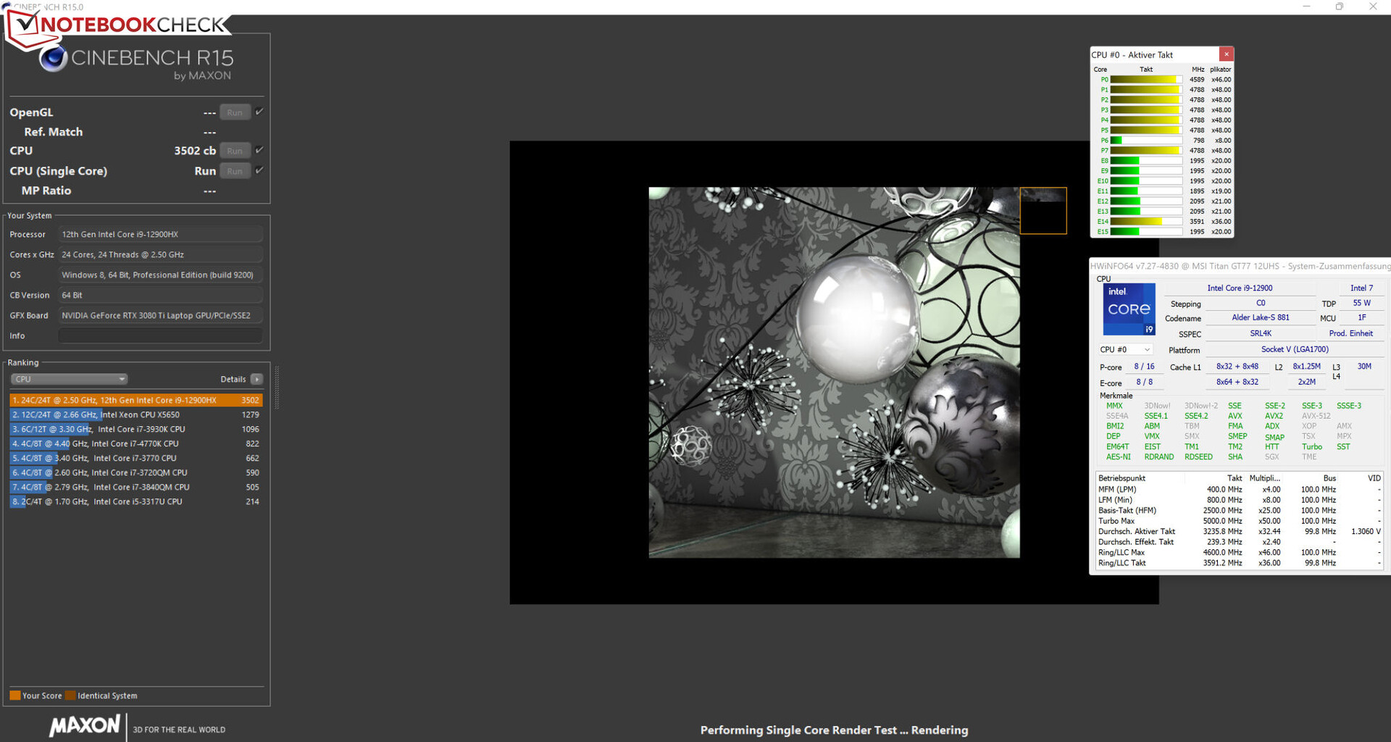The image size is (1391, 742).
Task: Select the Core i7-3840QM ranking row
Action: [135, 487]
